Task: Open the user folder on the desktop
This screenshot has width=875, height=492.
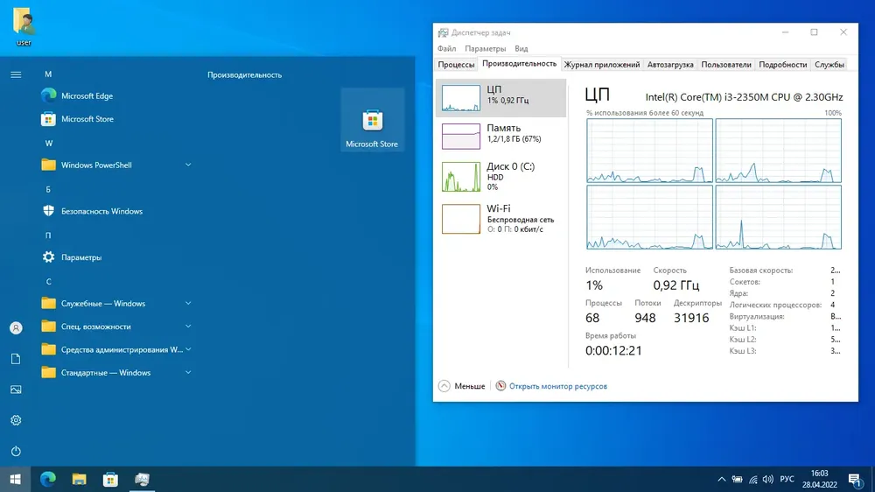Action: [x=24, y=26]
